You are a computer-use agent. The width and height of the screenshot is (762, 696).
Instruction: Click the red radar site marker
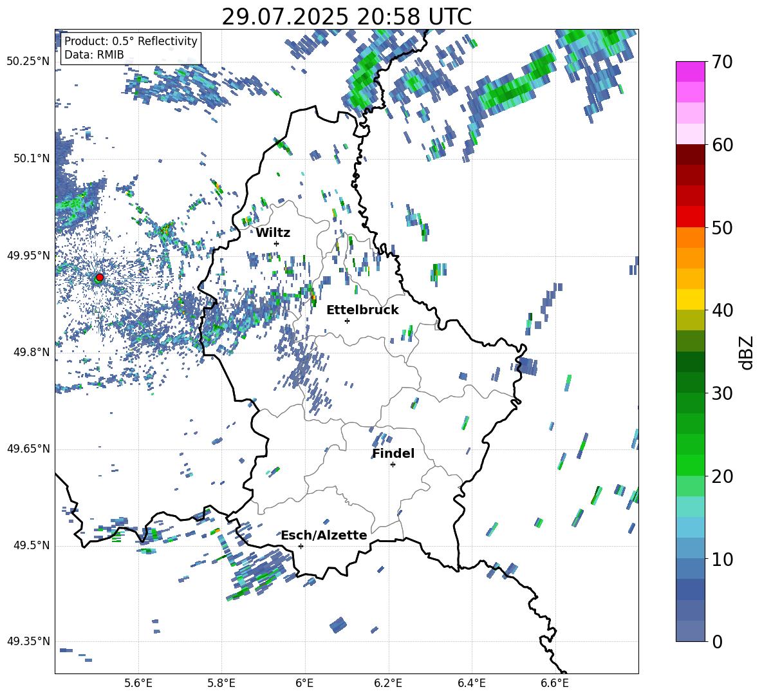point(100,277)
